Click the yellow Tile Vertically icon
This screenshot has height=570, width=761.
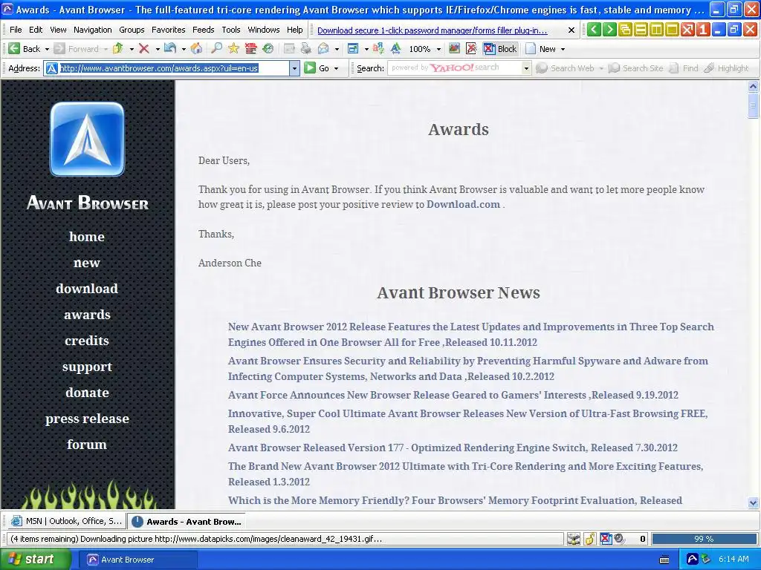click(x=656, y=30)
